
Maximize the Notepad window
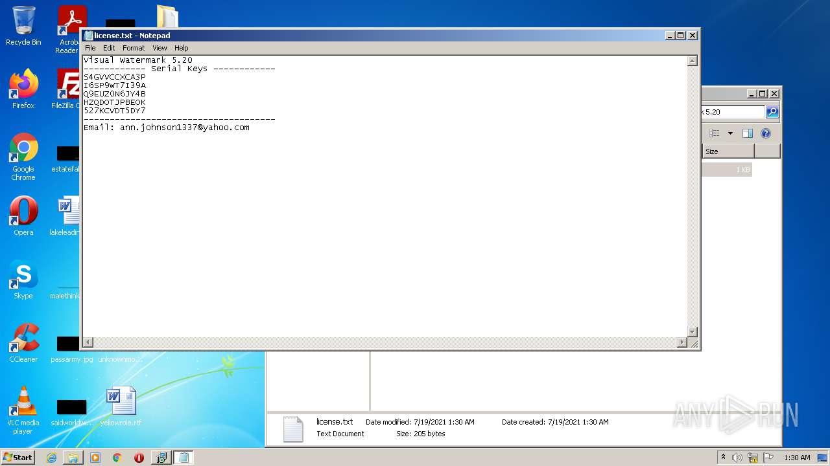click(681, 36)
